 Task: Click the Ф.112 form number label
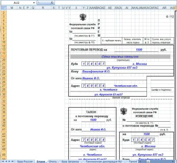pyautogui.click(x=170, y=17)
